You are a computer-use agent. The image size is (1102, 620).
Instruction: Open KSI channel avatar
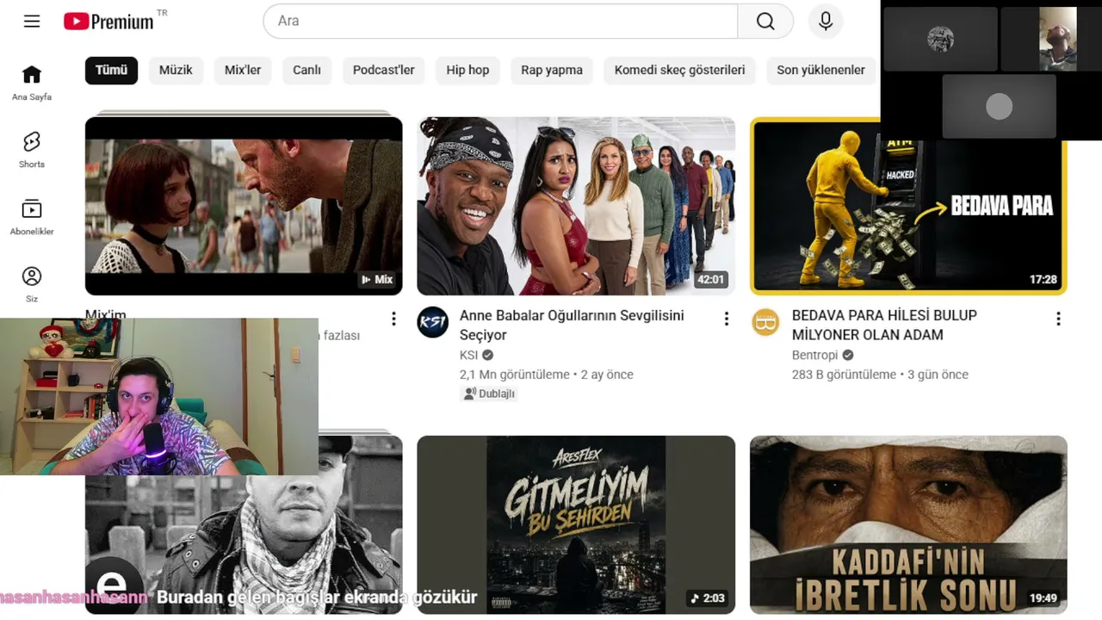pos(433,322)
